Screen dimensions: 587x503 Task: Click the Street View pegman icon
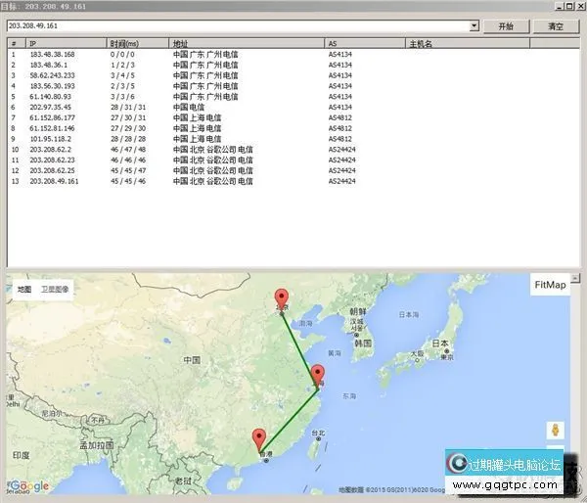(555, 431)
